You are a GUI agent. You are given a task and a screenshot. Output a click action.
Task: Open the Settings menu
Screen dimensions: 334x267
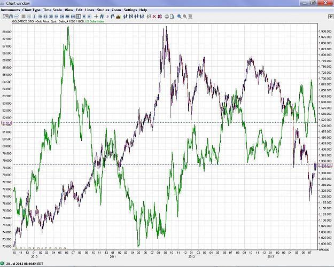click(x=130, y=10)
